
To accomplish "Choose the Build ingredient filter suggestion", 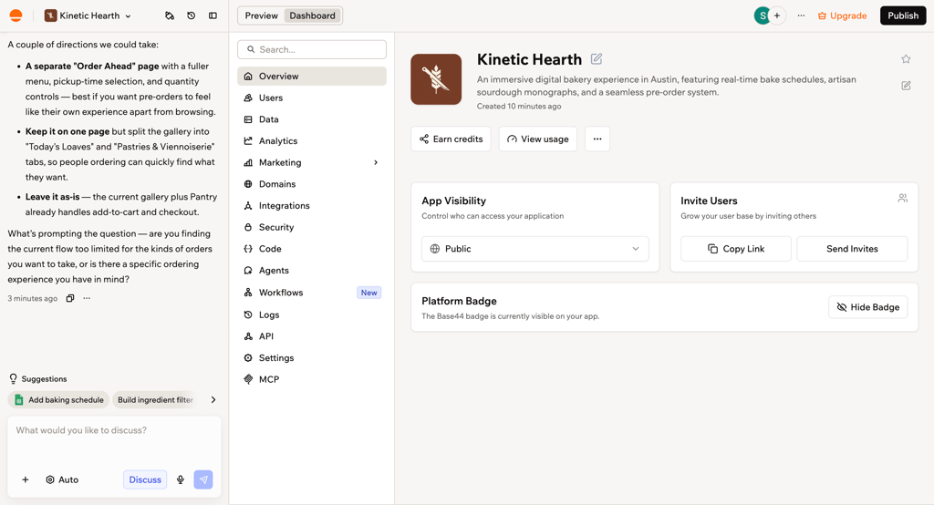I will (155, 399).
